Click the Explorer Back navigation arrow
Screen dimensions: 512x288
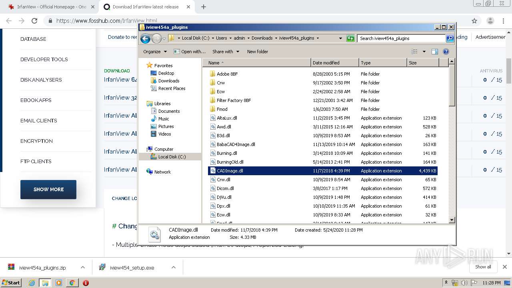(x=145, y=38)
